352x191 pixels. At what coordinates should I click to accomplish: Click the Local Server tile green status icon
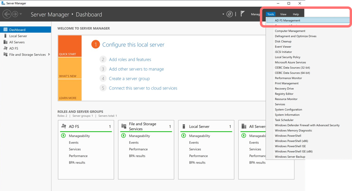click(184, 136)
